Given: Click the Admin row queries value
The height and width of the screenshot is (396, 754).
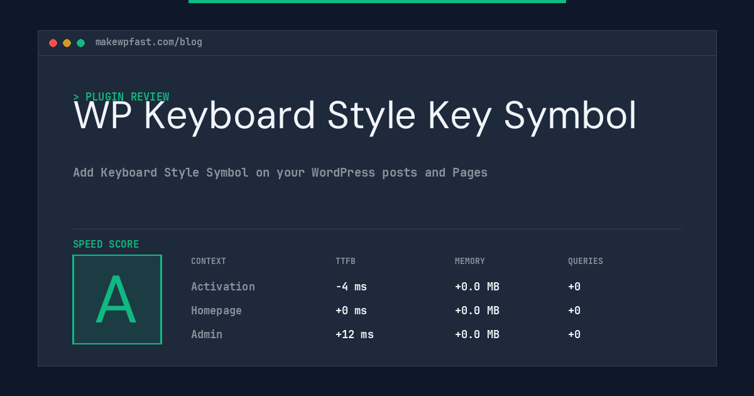Looking at the screenshot, I should [x=574, y=334].
